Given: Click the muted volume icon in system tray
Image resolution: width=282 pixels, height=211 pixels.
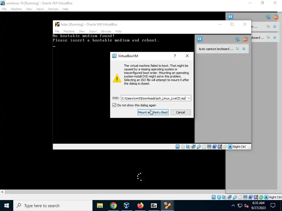Looking at the screenshot, I should pos(246,206).
